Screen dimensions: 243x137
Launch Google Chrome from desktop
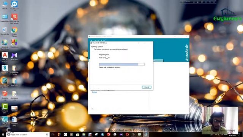point(14,32)
